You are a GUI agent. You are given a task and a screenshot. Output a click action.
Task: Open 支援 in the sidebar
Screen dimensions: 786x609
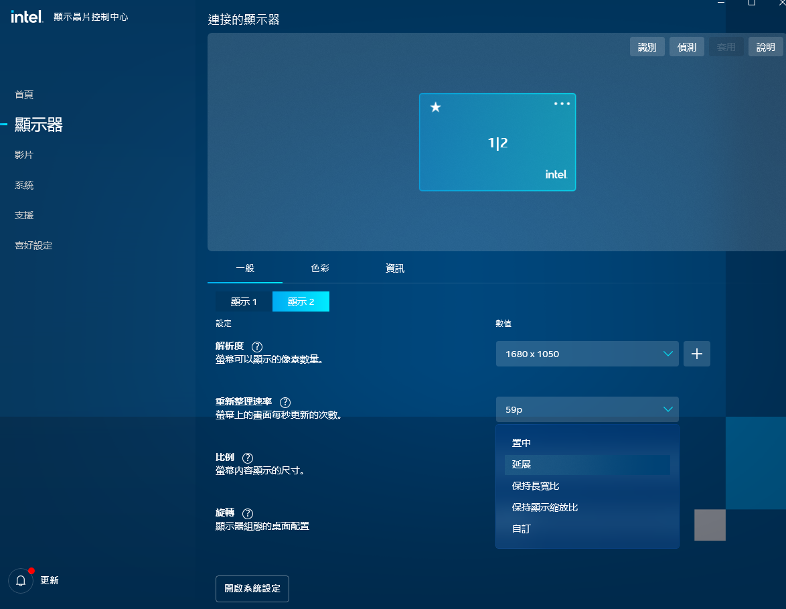pos(24,215)
